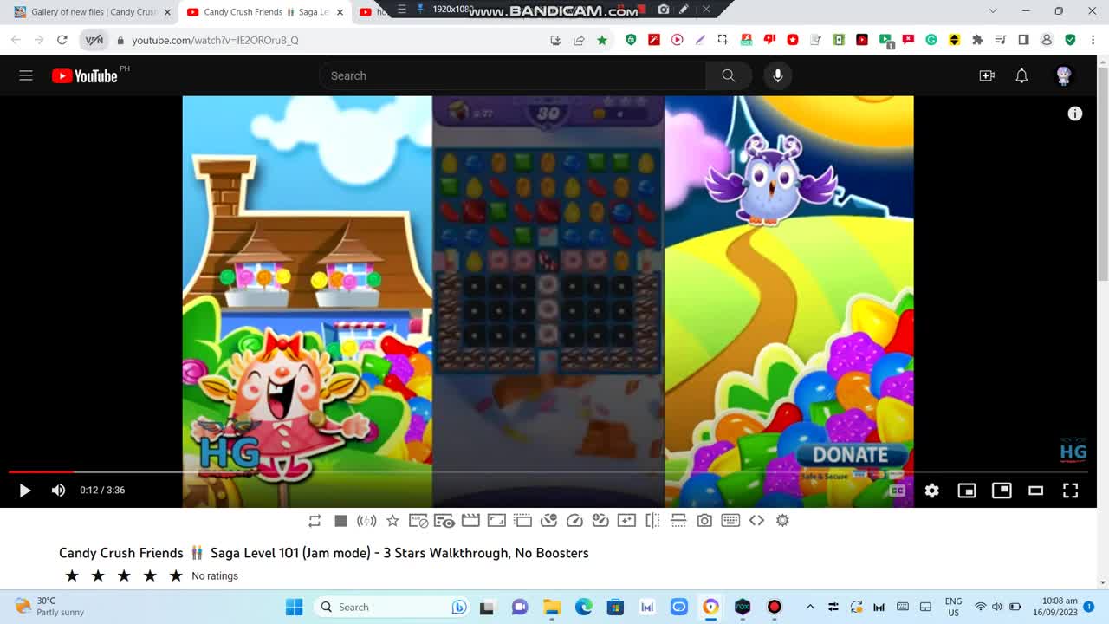Show the video info card icon

(1075, 114)
